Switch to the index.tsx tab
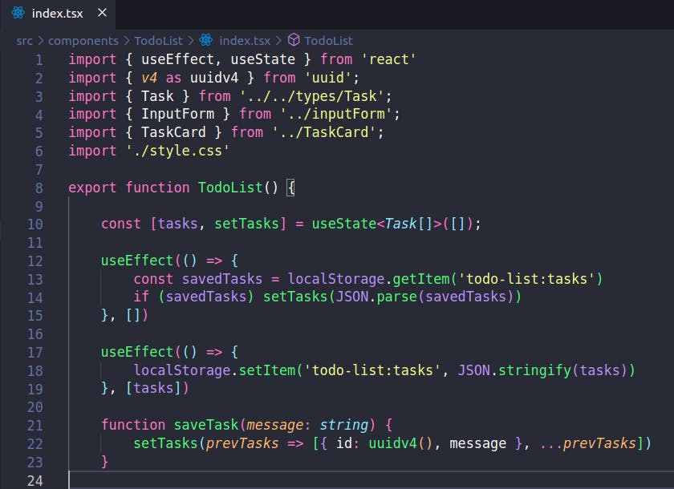 (56, 13)
